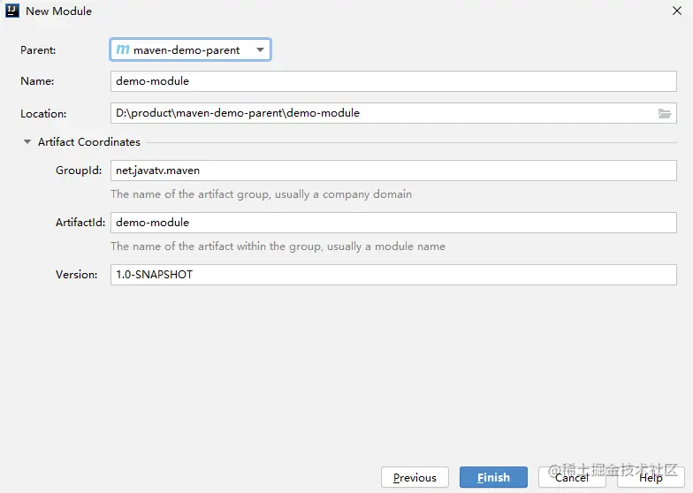
Task: Click the Version input field
Action: point(393,274)
